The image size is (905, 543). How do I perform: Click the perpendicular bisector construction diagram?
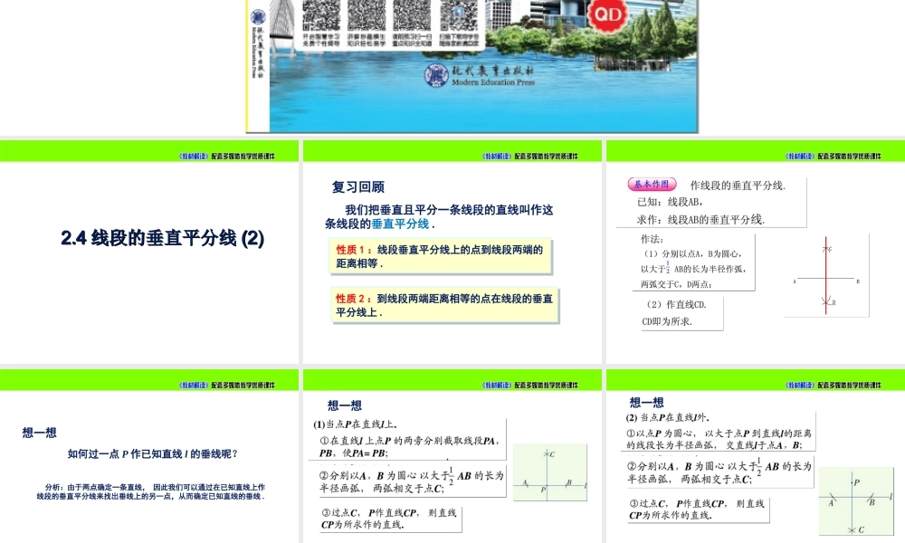coord(827,275)
